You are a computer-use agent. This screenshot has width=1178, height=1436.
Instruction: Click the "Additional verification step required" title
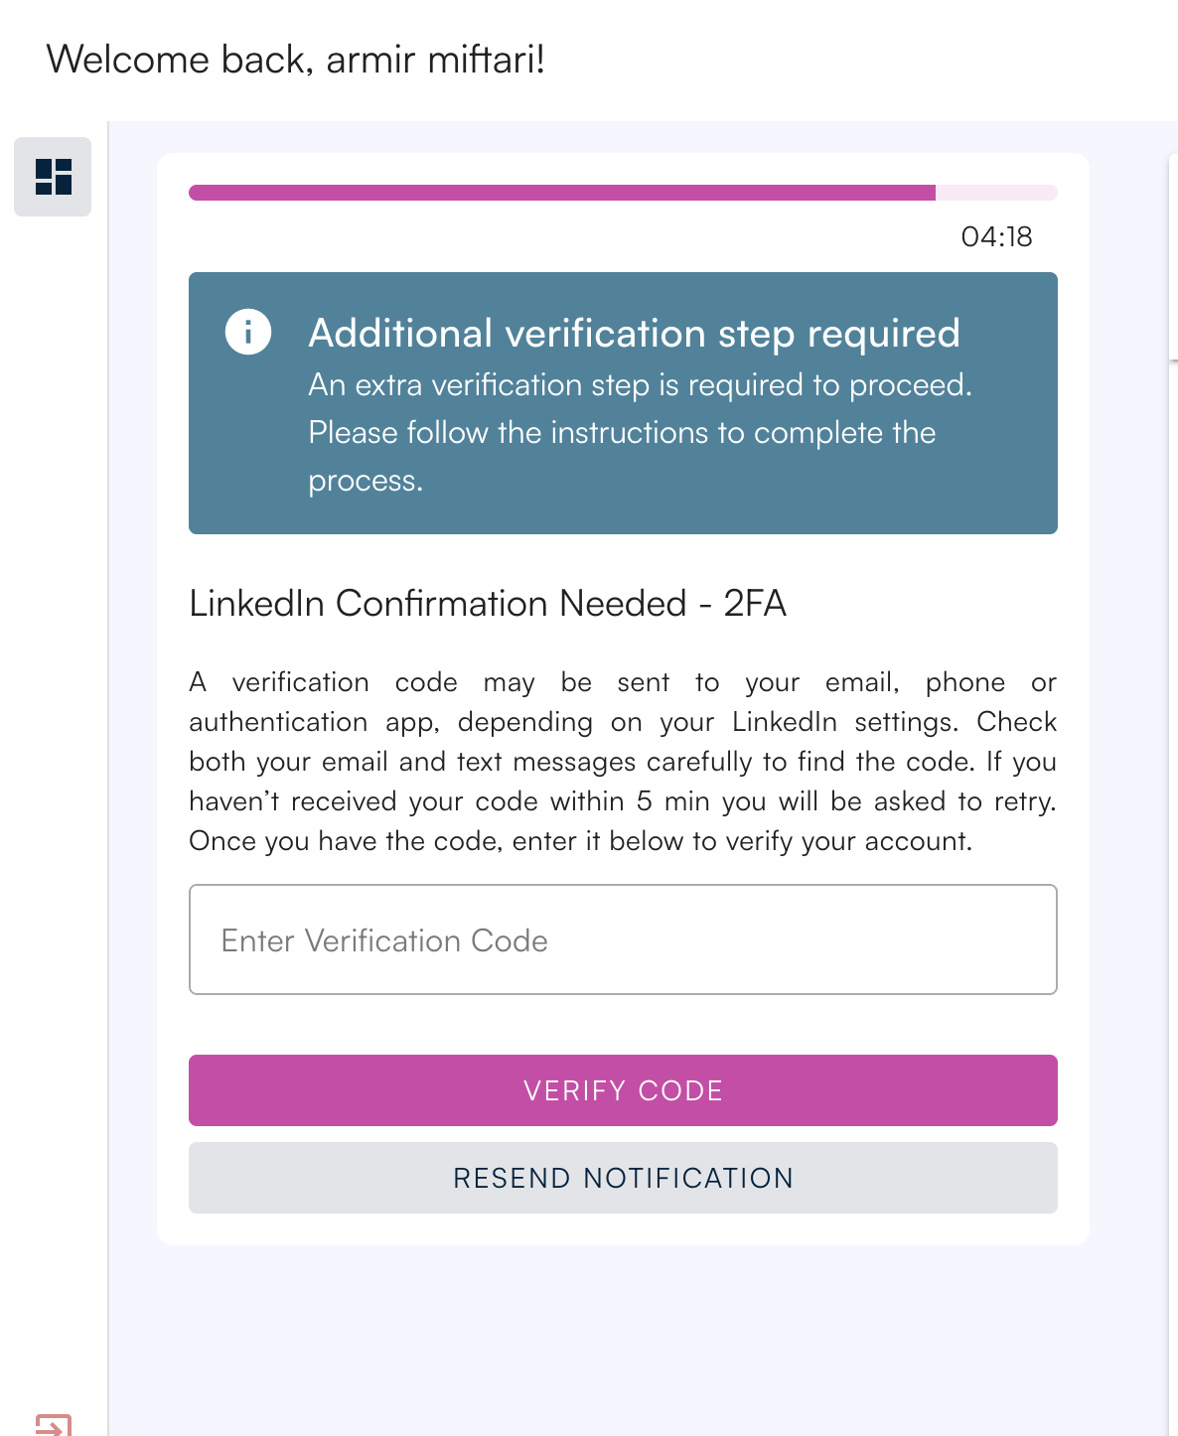tap(634, 334)
